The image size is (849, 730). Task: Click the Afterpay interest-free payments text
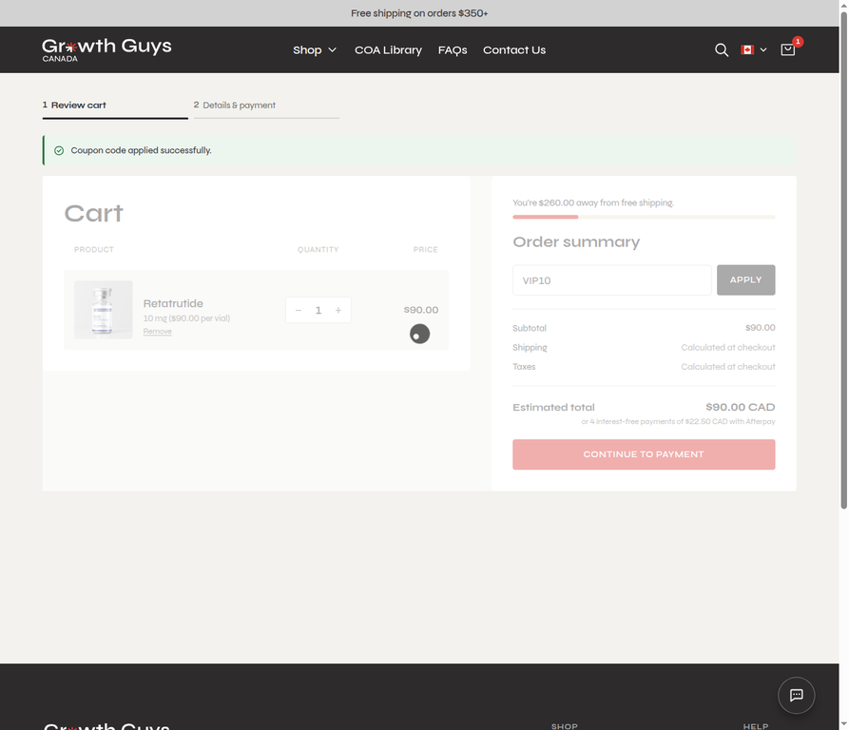pyautogui.click(x=678, y=421)
